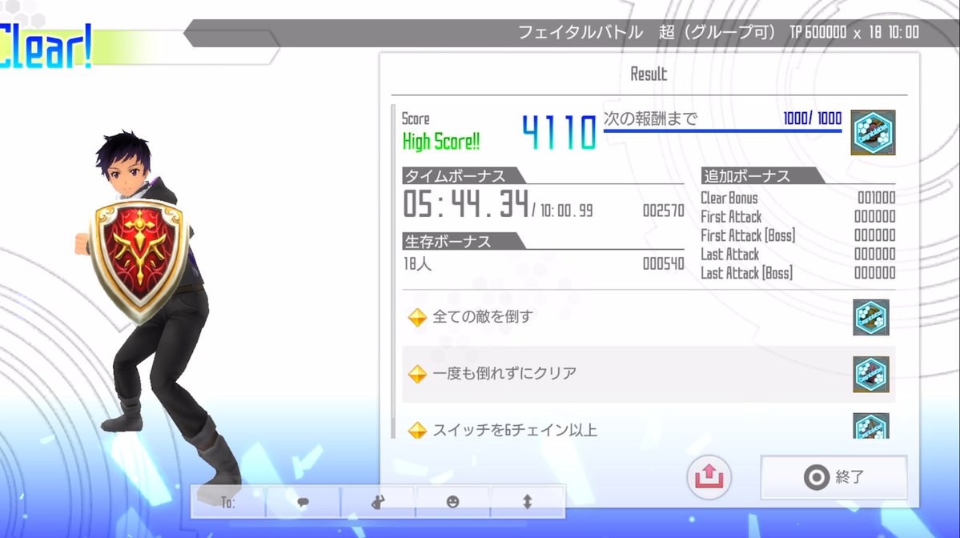The height and width of the screenshot is (538, 960).
Task: Click reward icon for 全ての敵を倒す
Action: pos(870,317)
